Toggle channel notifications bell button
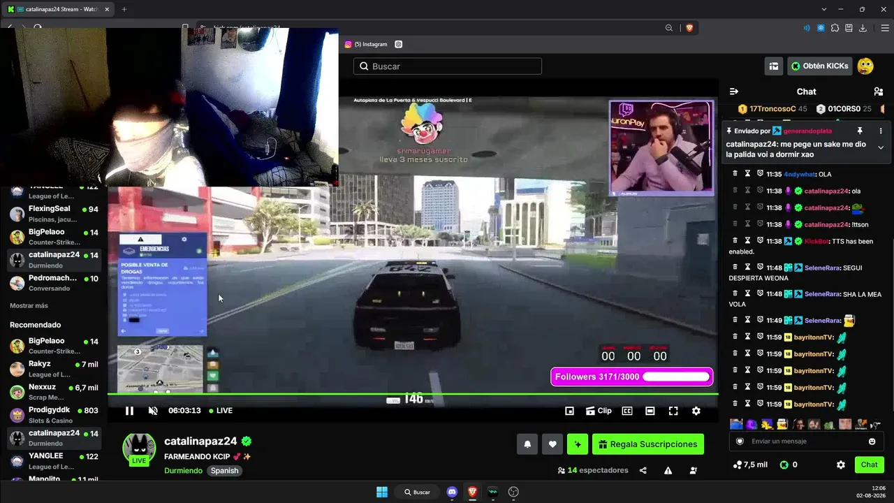 (527, 444)
